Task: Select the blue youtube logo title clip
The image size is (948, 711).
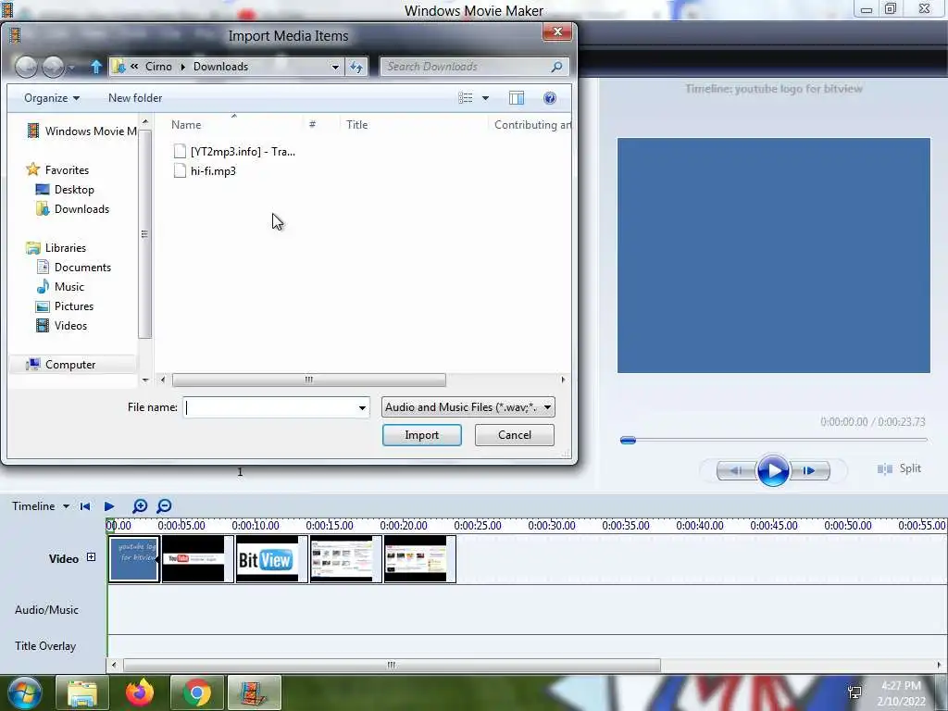Action: [133, 559]
